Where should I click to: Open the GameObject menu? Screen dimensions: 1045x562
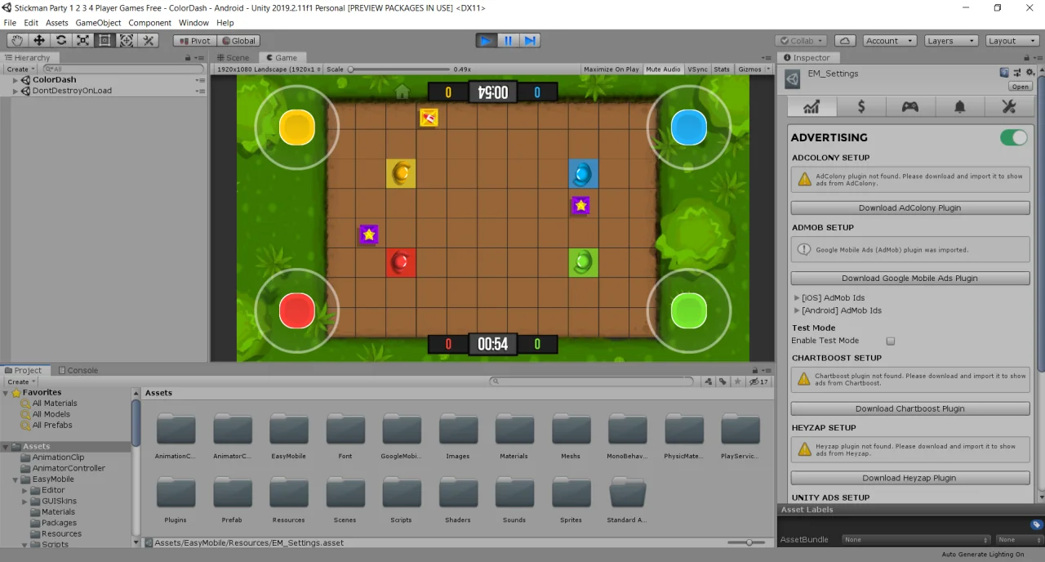(98, 23)
